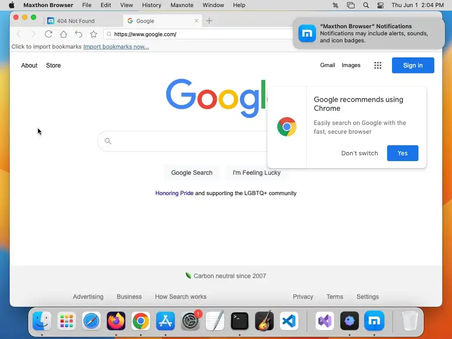Open the Apple menu

(x=11, y=5)
